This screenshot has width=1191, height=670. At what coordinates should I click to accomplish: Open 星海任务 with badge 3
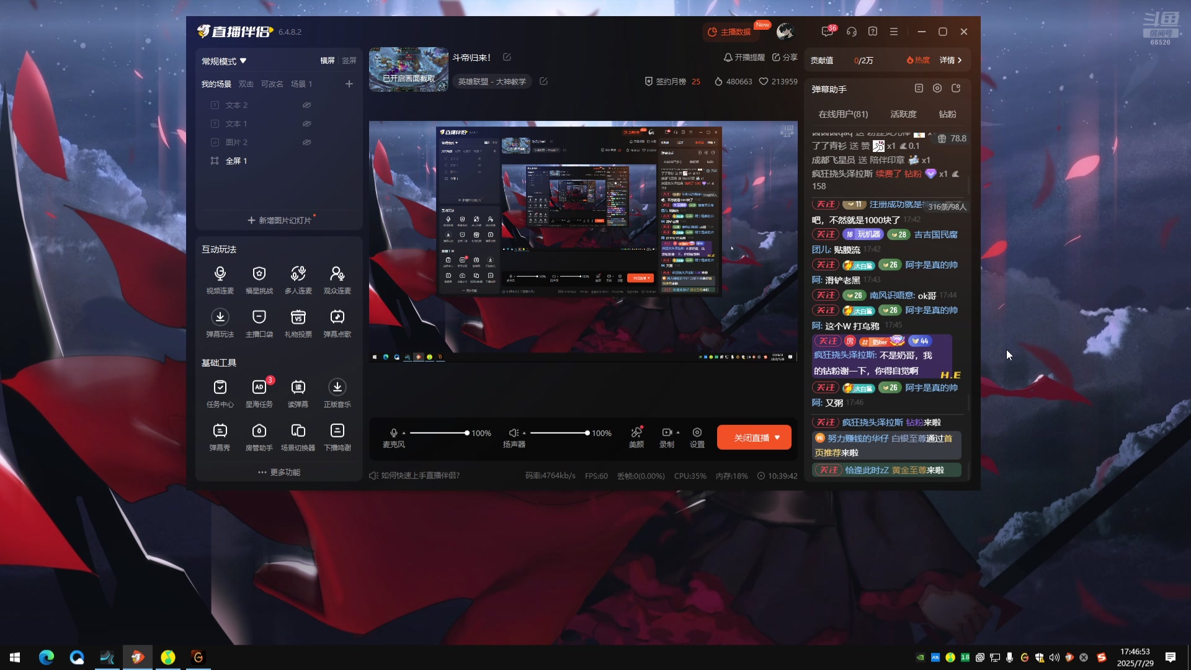[x=259, y=393]
